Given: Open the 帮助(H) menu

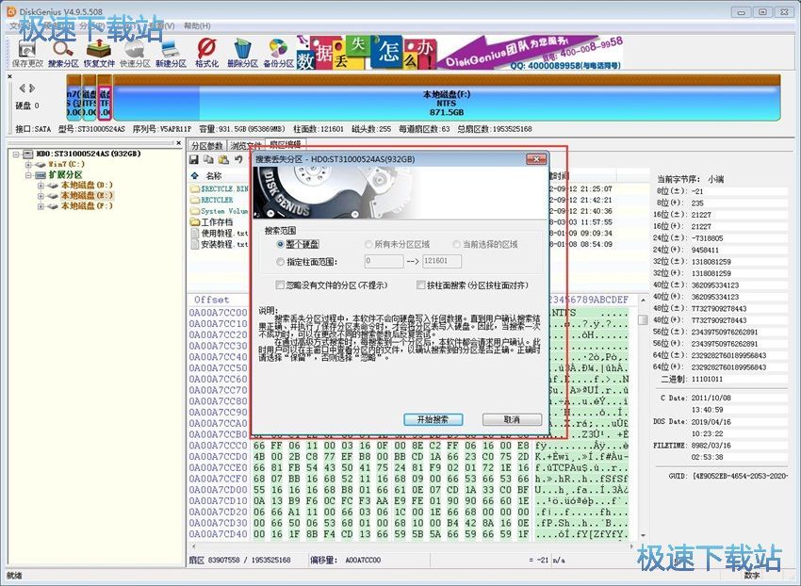Looking at the screenshot, I should pos(197,25).
